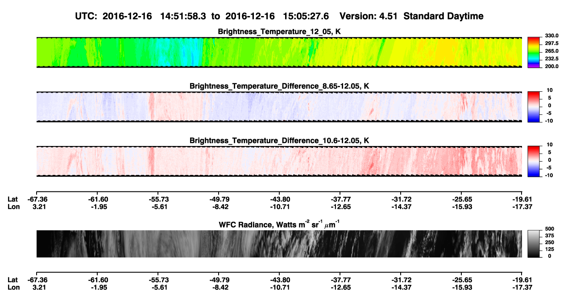Viewport: 580px width, 297px height.
Task: Click the 'UTC:' label in the header
Action: (86, 16)
